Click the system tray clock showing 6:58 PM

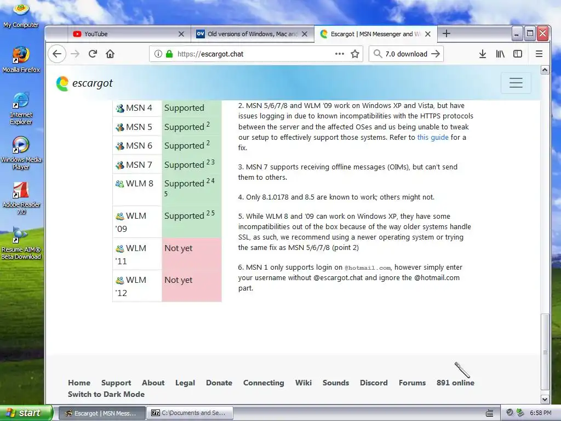[x=540, y=413]
